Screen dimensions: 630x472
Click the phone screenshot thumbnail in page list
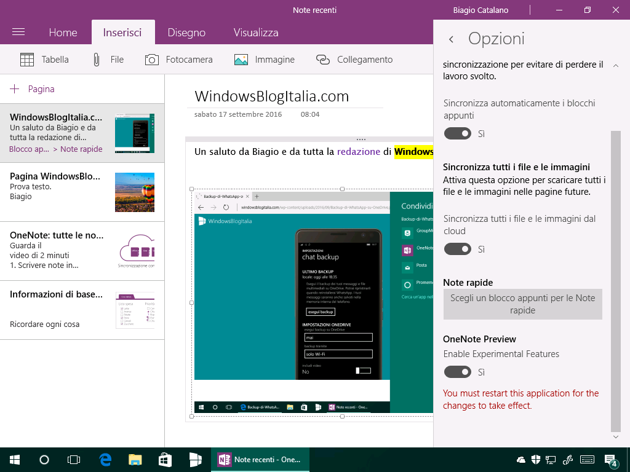[135, 133]
